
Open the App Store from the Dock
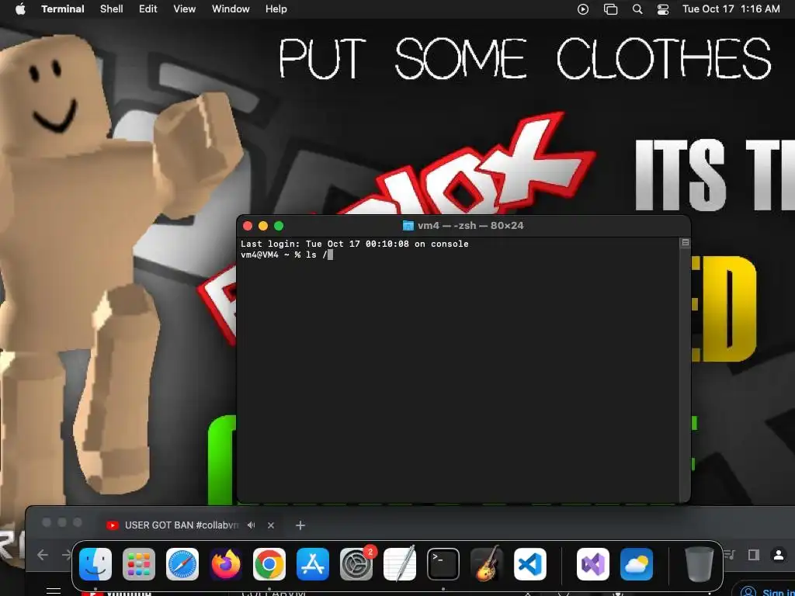tap(313, 564)
